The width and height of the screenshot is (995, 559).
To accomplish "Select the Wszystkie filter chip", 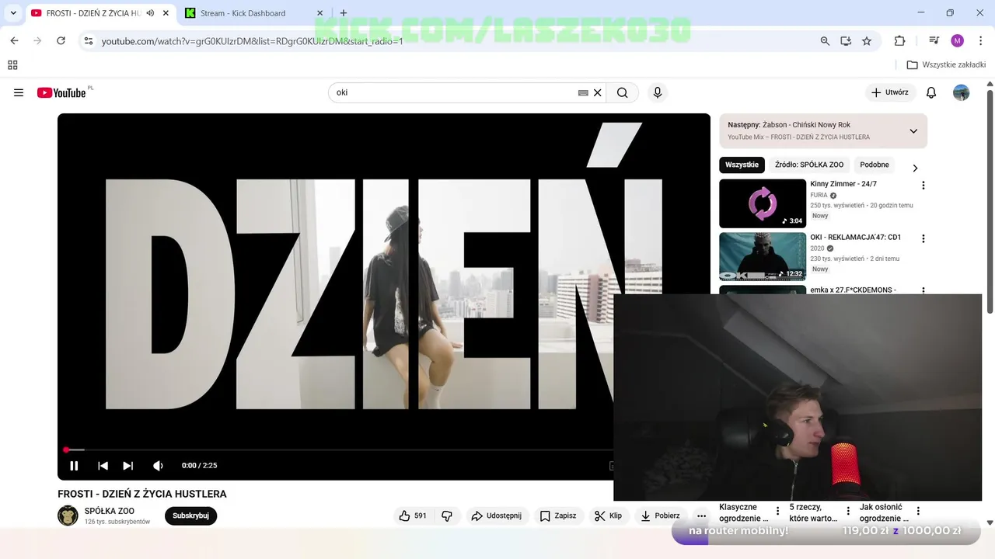I will (742, 165).
